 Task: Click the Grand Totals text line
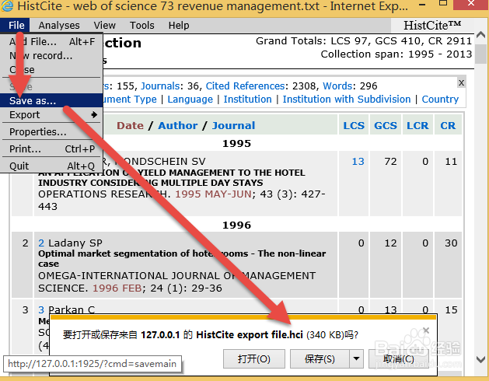(364, 41)
